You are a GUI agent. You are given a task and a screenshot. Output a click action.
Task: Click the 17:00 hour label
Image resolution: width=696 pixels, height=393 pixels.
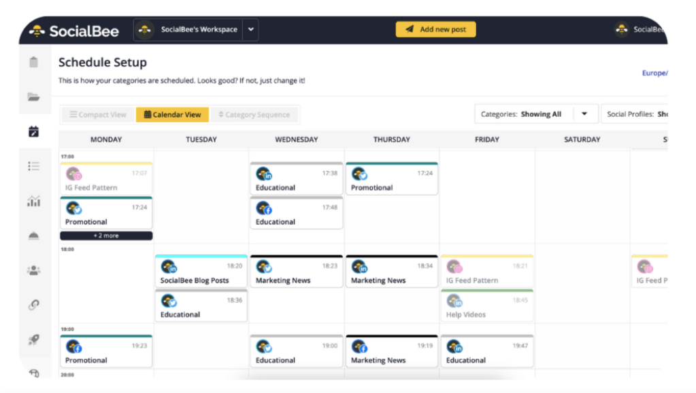[x=67, y=156]
